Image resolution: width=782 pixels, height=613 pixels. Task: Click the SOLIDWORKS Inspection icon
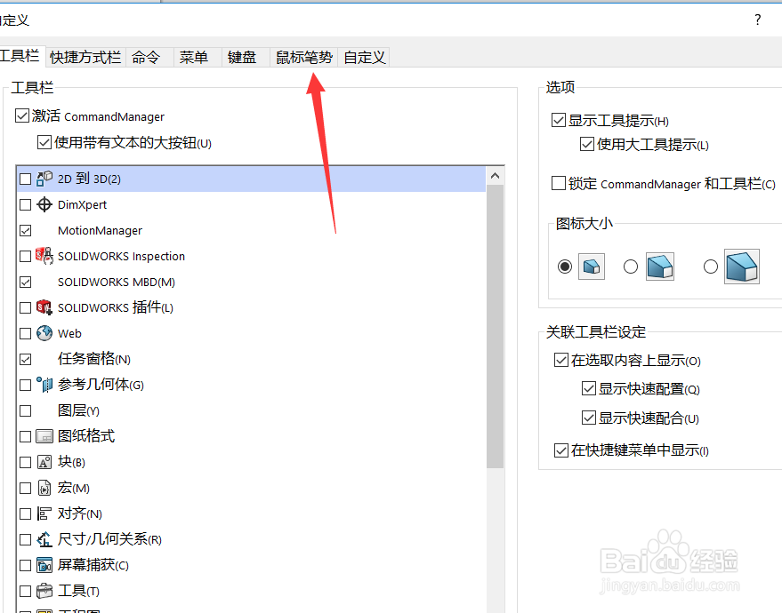coord(44,256)
